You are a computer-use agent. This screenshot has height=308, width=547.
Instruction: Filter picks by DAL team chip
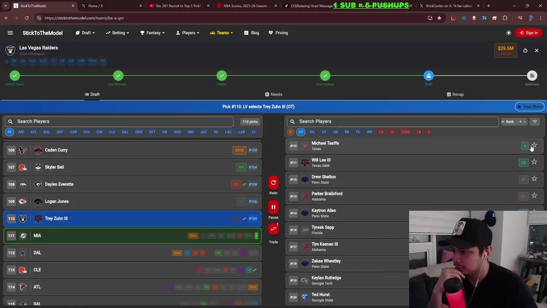click(x=125, y=132)
